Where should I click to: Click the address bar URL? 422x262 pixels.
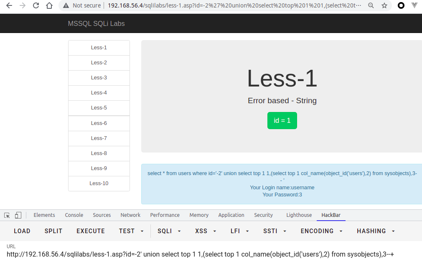pyautogui.click(x=234, y=5)
